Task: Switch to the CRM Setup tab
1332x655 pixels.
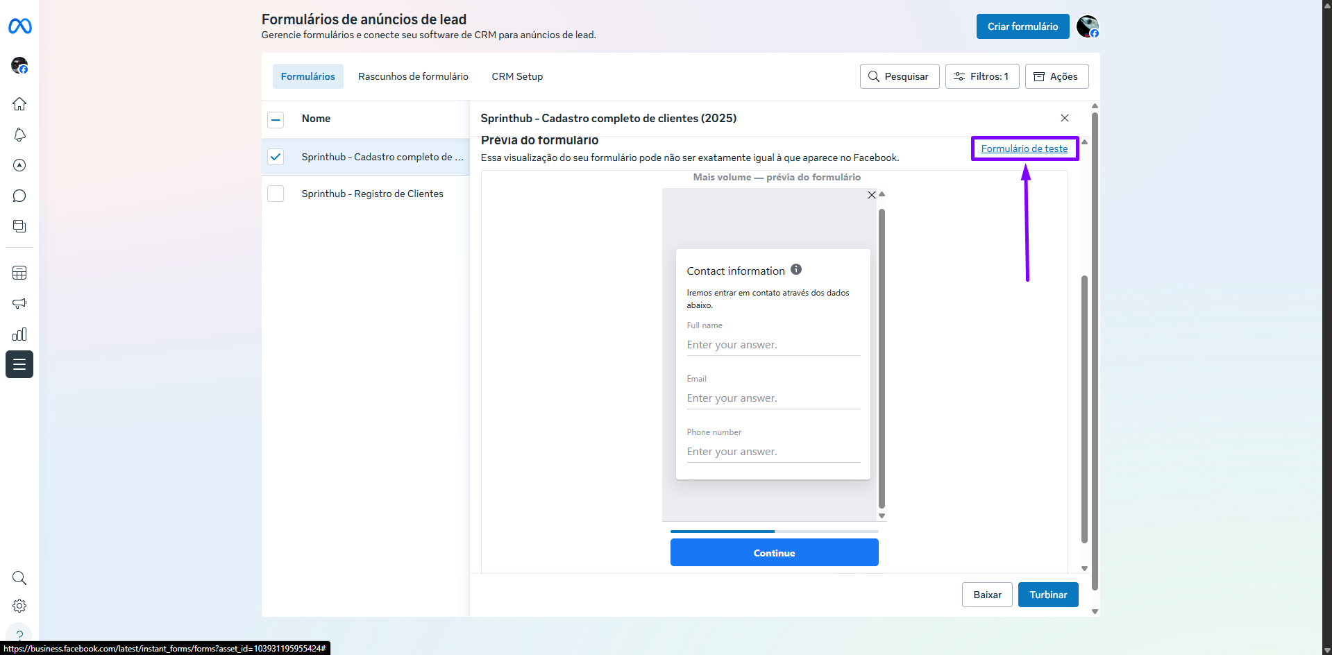Action: (x=517, y=76)
